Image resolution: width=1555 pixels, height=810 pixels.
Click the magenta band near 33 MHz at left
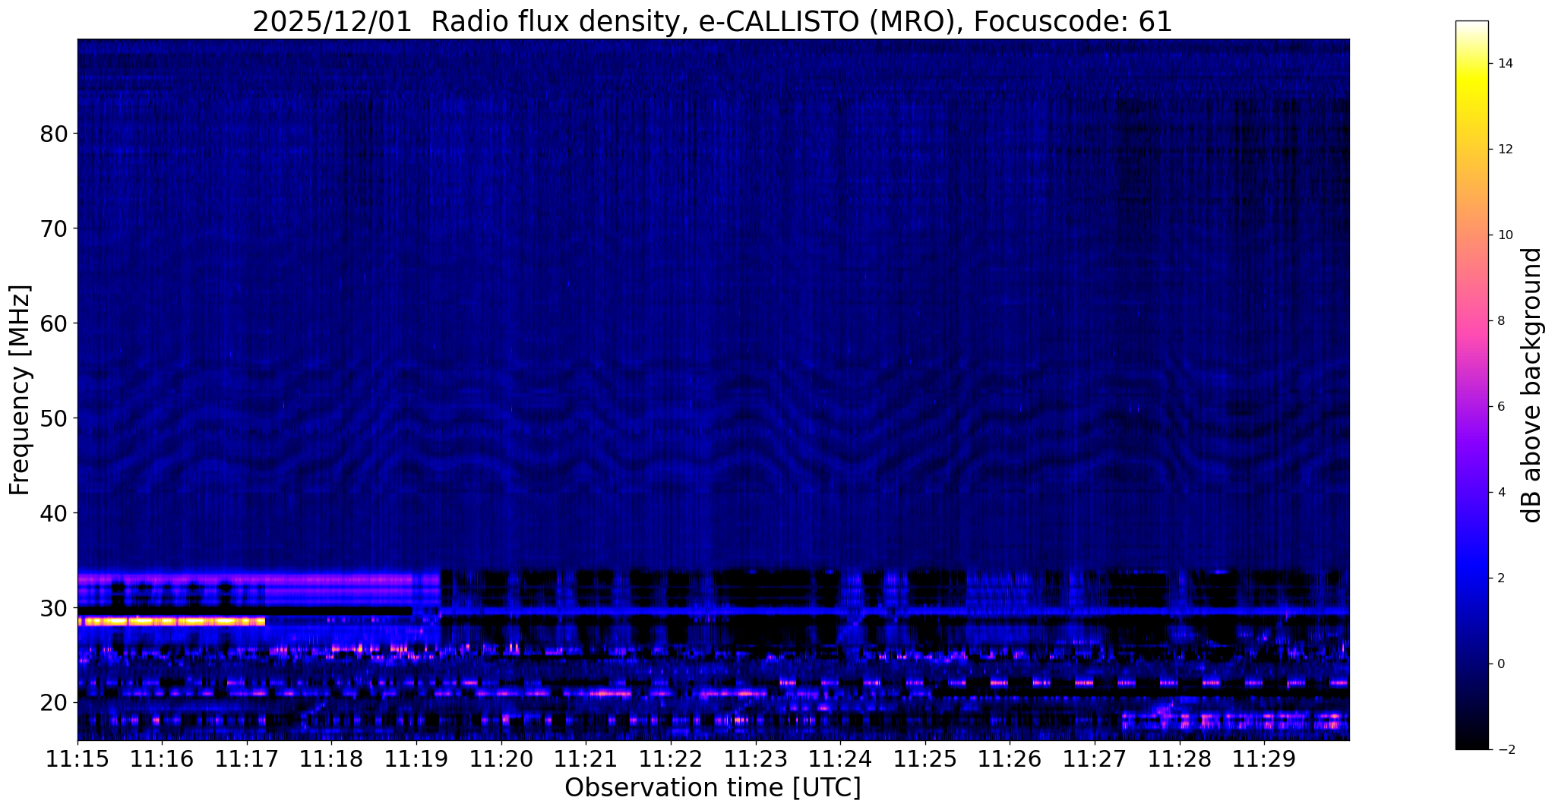tap(258, 579)
